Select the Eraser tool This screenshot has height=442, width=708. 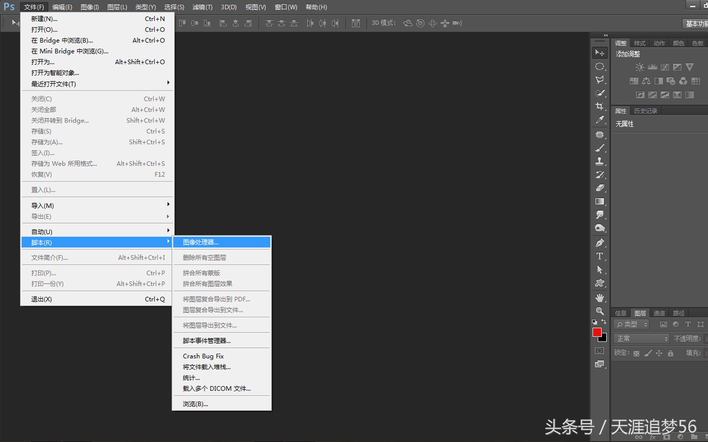tap(600, 188)
